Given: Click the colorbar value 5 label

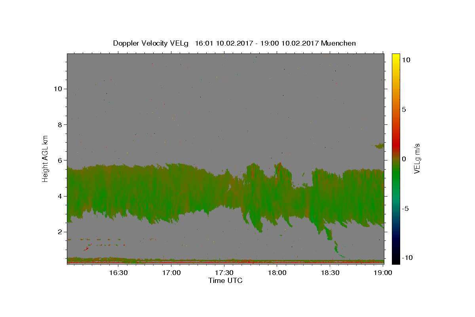Looking at the screenshot, I should coord(404,109).
